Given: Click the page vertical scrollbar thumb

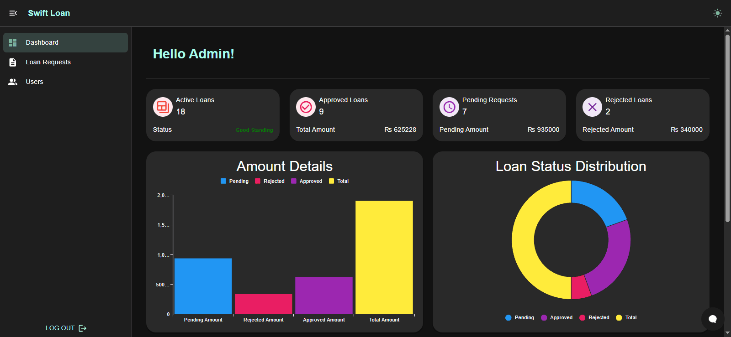Looking at the screenshot, I should pos(727,128).
